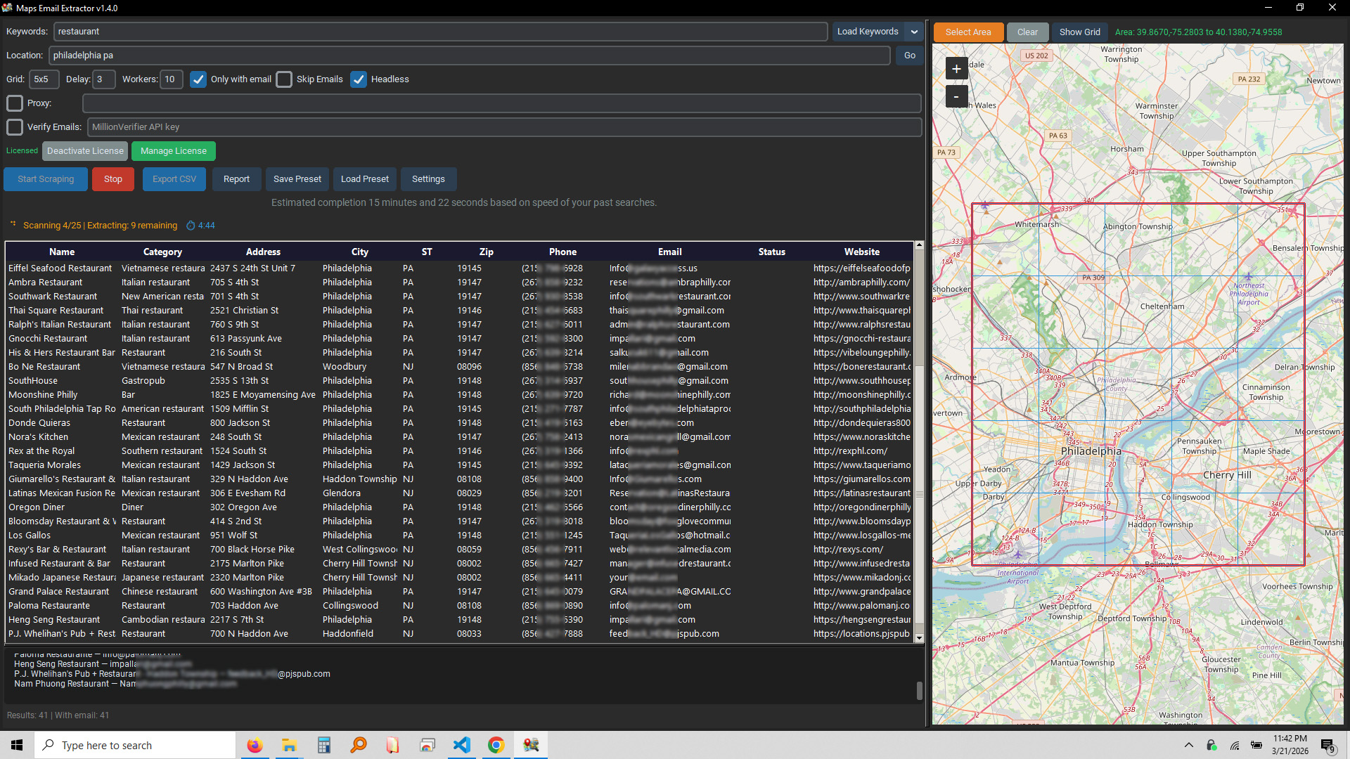
Task: Click the Load Keywords button
Action: coord(868,32)
